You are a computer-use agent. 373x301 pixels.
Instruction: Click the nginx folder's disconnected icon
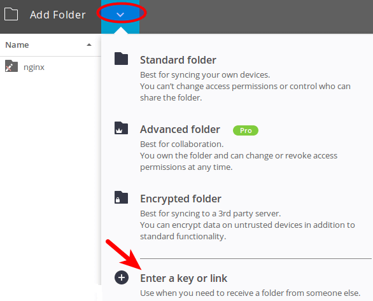coord(11,66)
